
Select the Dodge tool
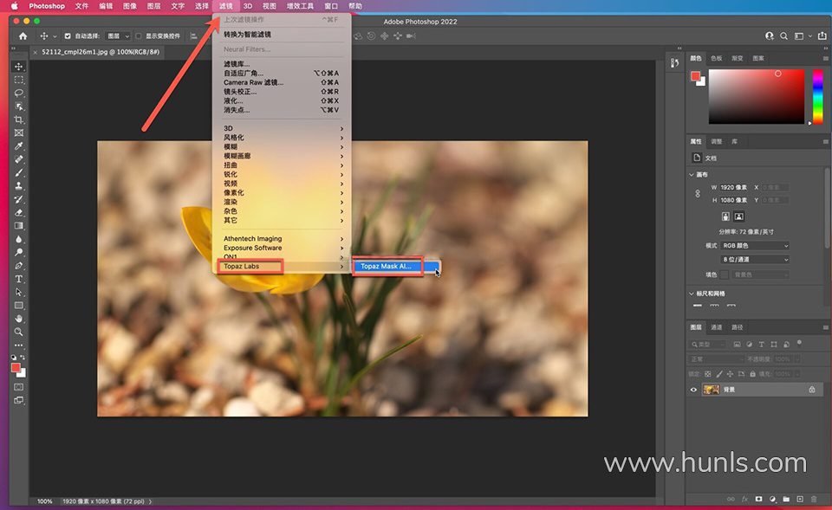[18, 252]
